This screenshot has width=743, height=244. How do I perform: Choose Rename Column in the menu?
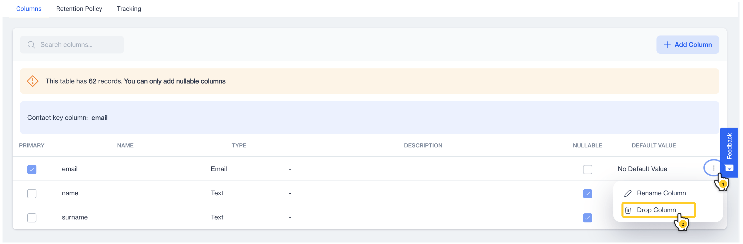662,193
